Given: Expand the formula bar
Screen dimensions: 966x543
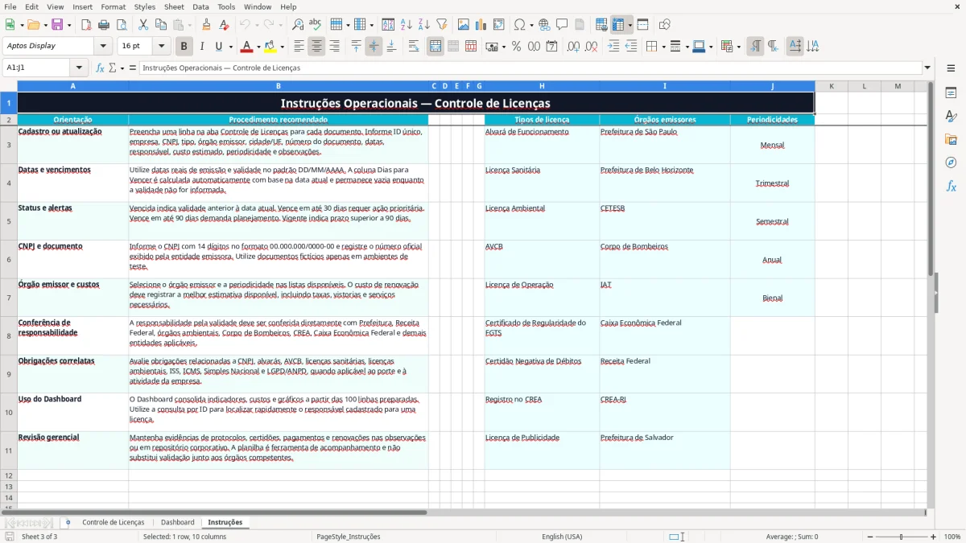Looking at the screenshot, I should pyautogui.click(x=928, y=68).
